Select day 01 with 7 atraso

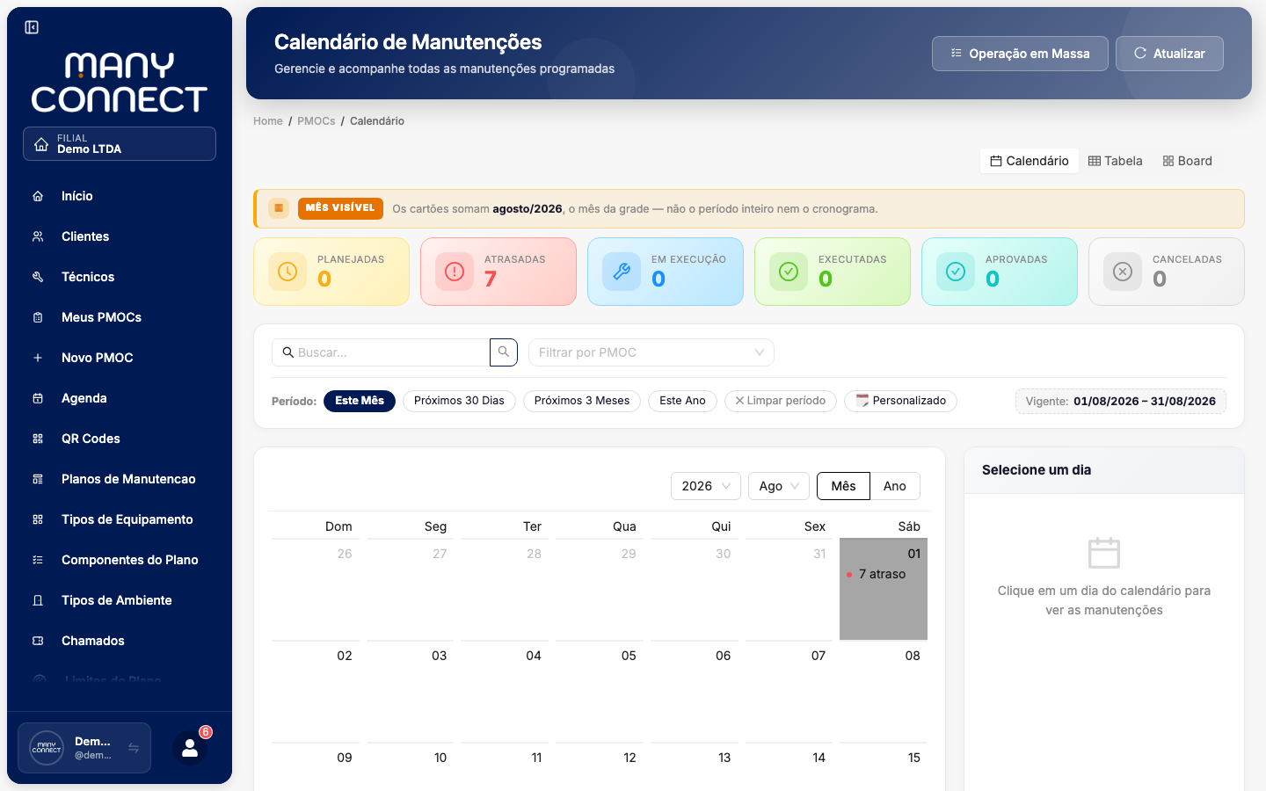point(884,589)
